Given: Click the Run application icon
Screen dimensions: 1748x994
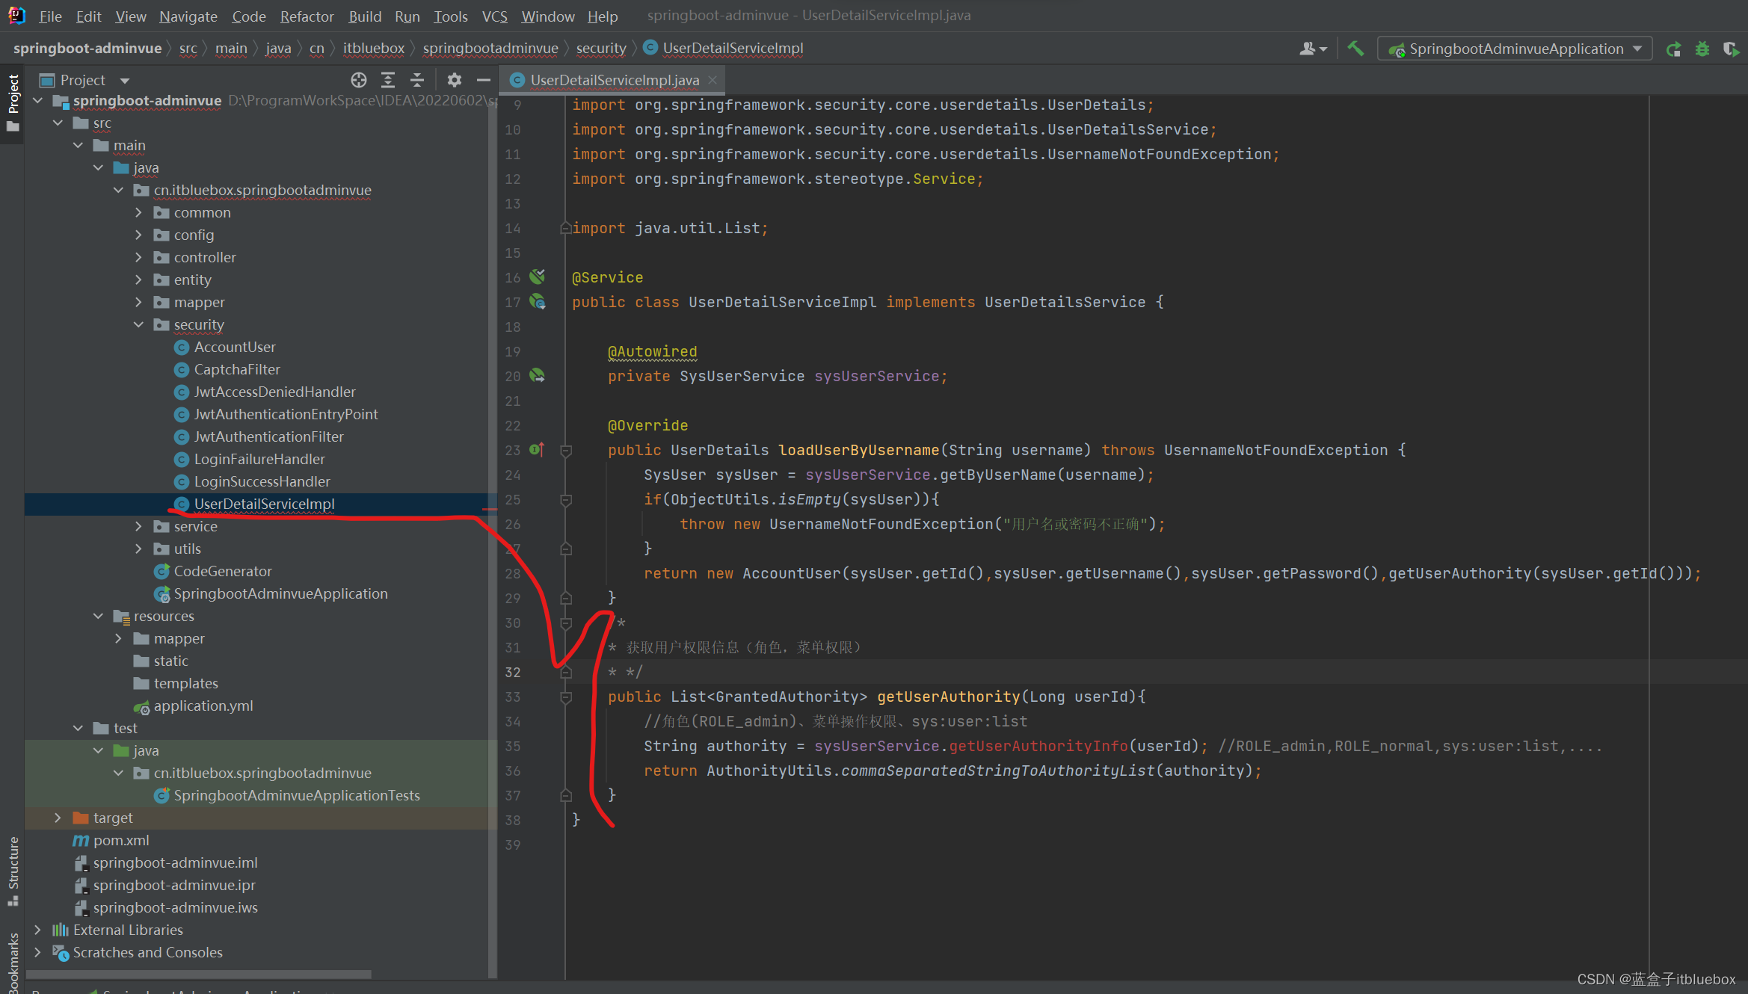Looking at the screenshot, I should [1673, 49].
